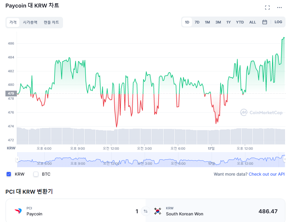This screenshot has height=222, width=287.
Task: Swap PCI and KRW conversion direction
Action: 146,211
